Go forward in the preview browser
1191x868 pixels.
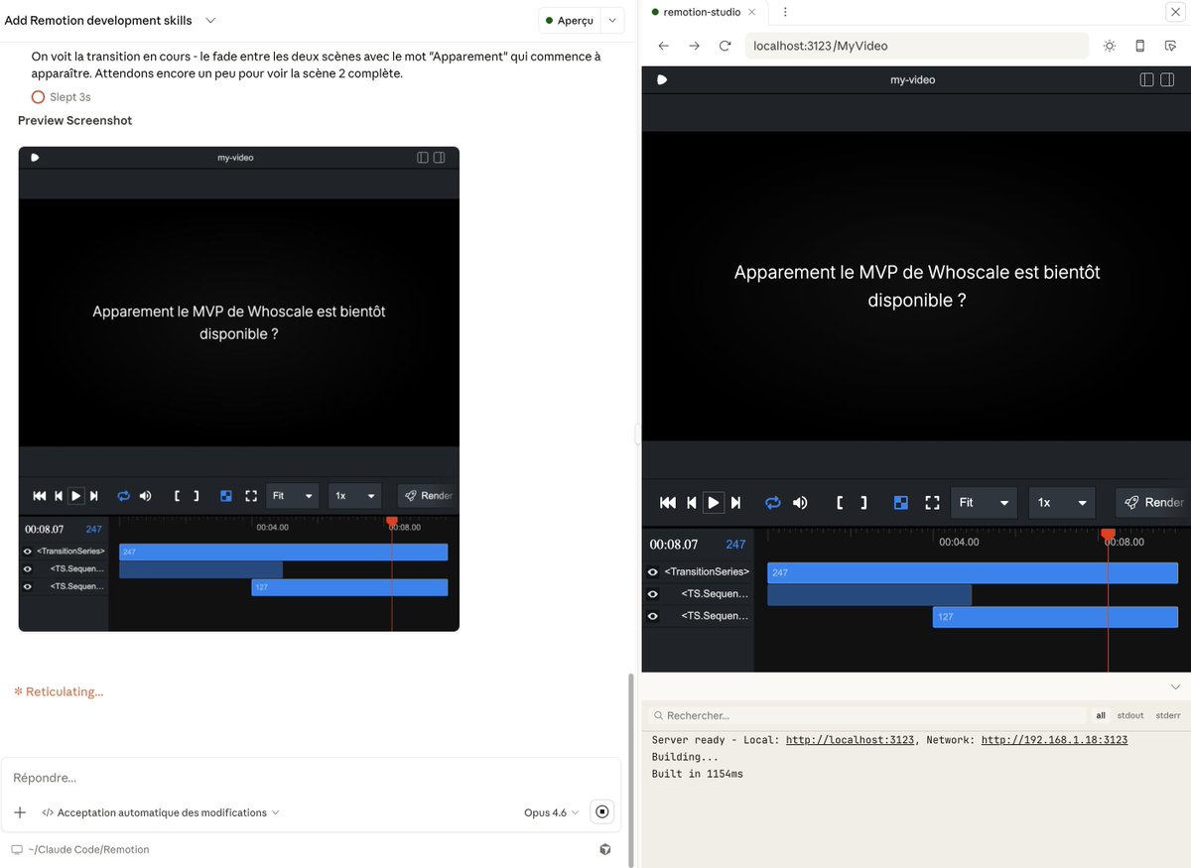click(x=695, y=46)
